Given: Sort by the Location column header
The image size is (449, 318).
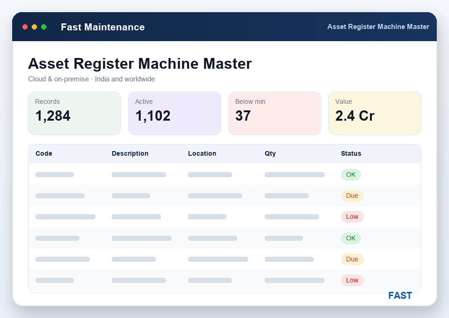Looking at the screenshot, I should pos(202,153).
